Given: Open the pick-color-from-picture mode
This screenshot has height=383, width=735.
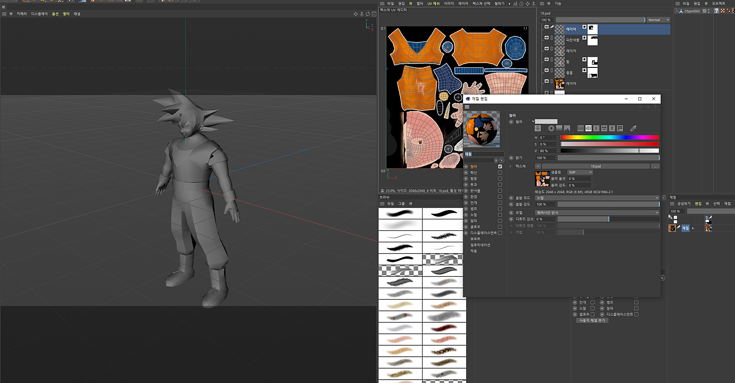Looking at the screenshot, I should (567, 128).
